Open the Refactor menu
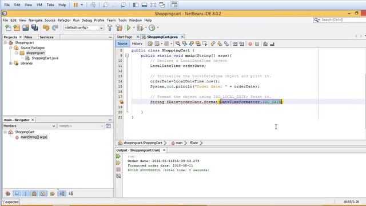366x206 pixels. (64, 21)
